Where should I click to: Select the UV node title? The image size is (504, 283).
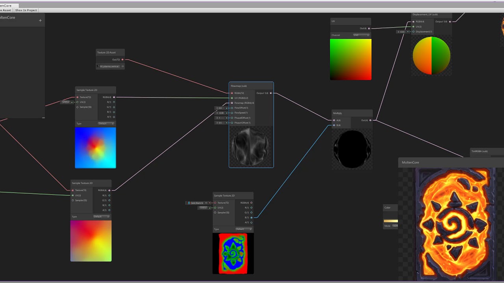point(333,21)
